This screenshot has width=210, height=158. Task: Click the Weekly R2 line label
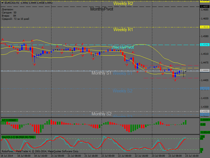click(123, 4)
